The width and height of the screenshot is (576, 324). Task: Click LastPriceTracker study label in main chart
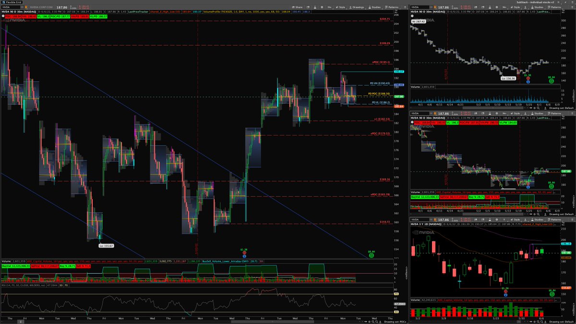[x=138, y=12]
